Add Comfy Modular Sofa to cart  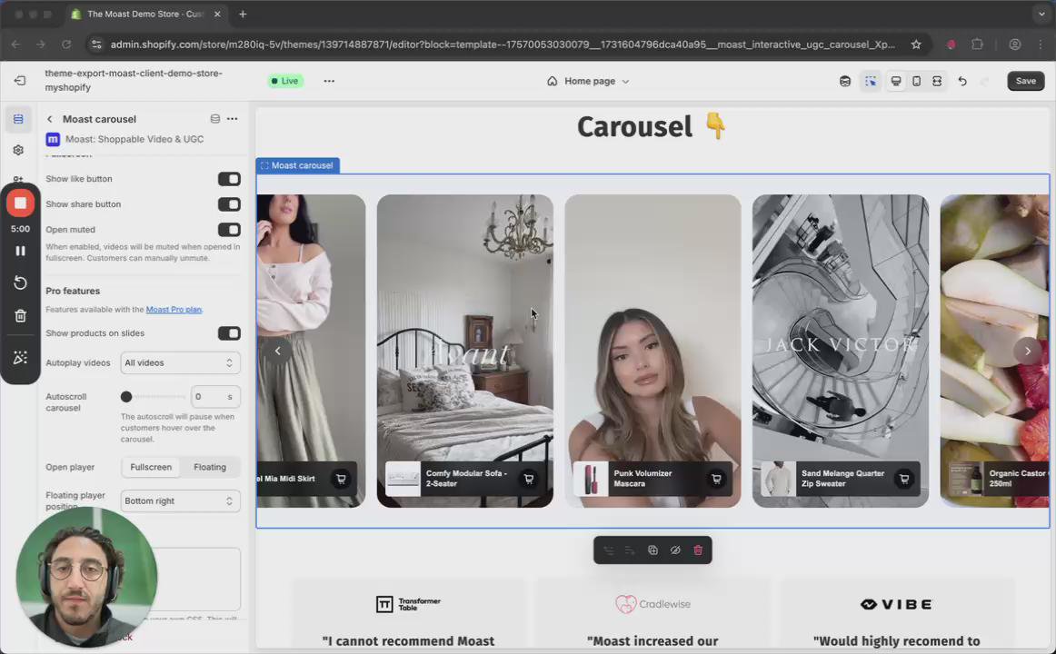point(529,479)
